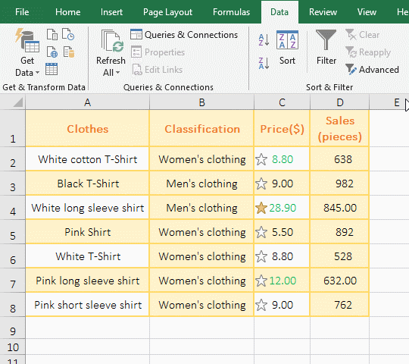Select the Black T-Shirt cell
This screenshot has height=364, width=409.
coord(87,184)
